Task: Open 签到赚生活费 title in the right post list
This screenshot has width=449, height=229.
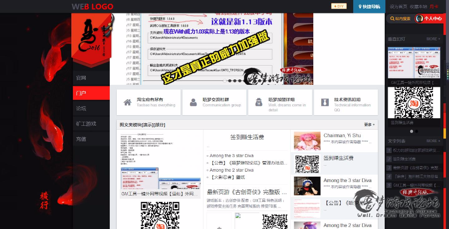Action: coord(338,158)
